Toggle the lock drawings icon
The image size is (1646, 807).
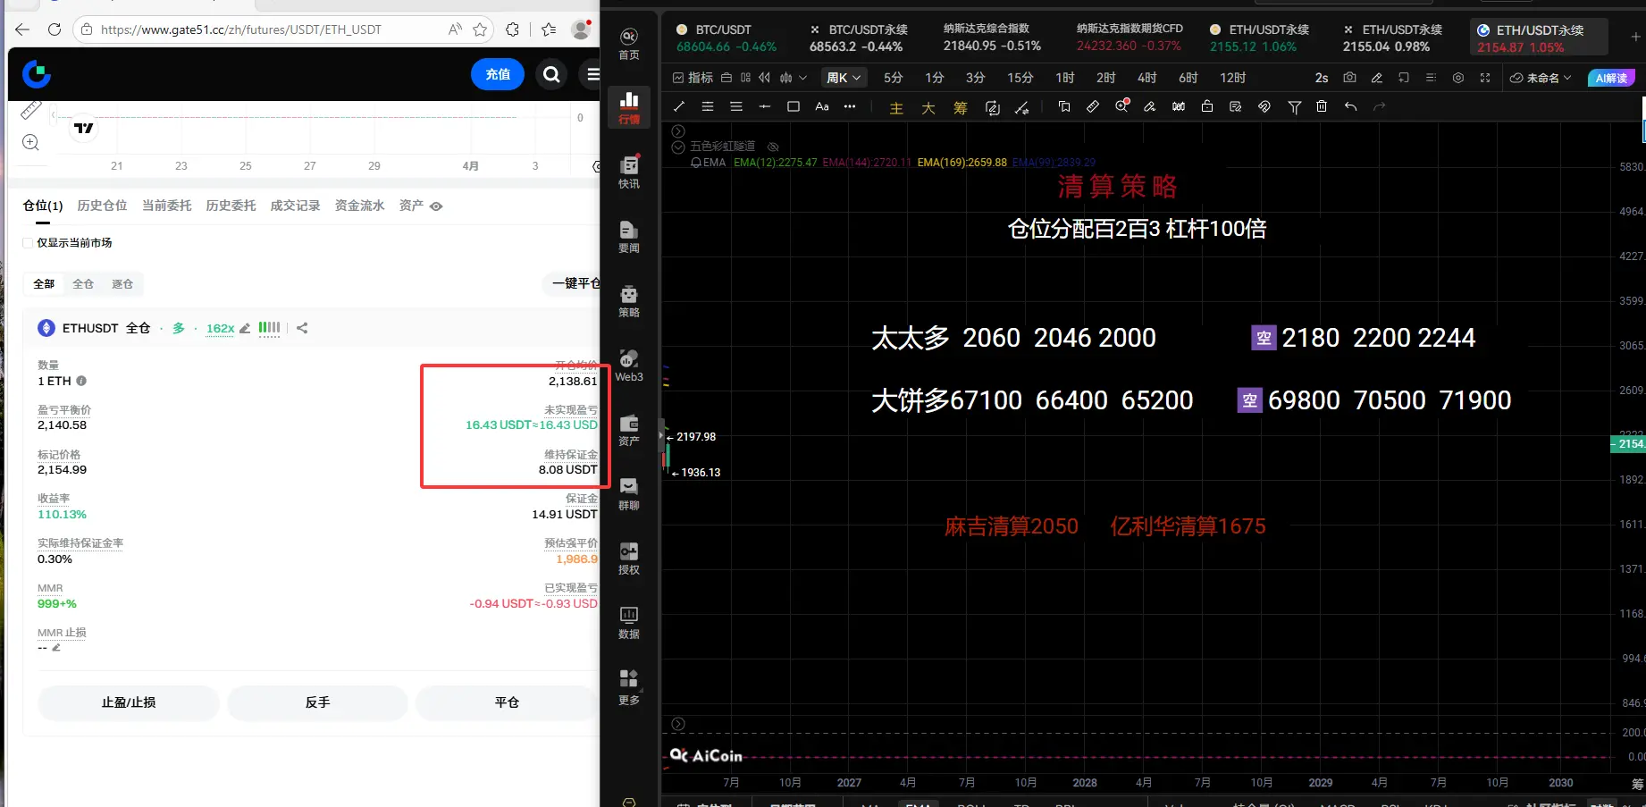[1207, 106]
